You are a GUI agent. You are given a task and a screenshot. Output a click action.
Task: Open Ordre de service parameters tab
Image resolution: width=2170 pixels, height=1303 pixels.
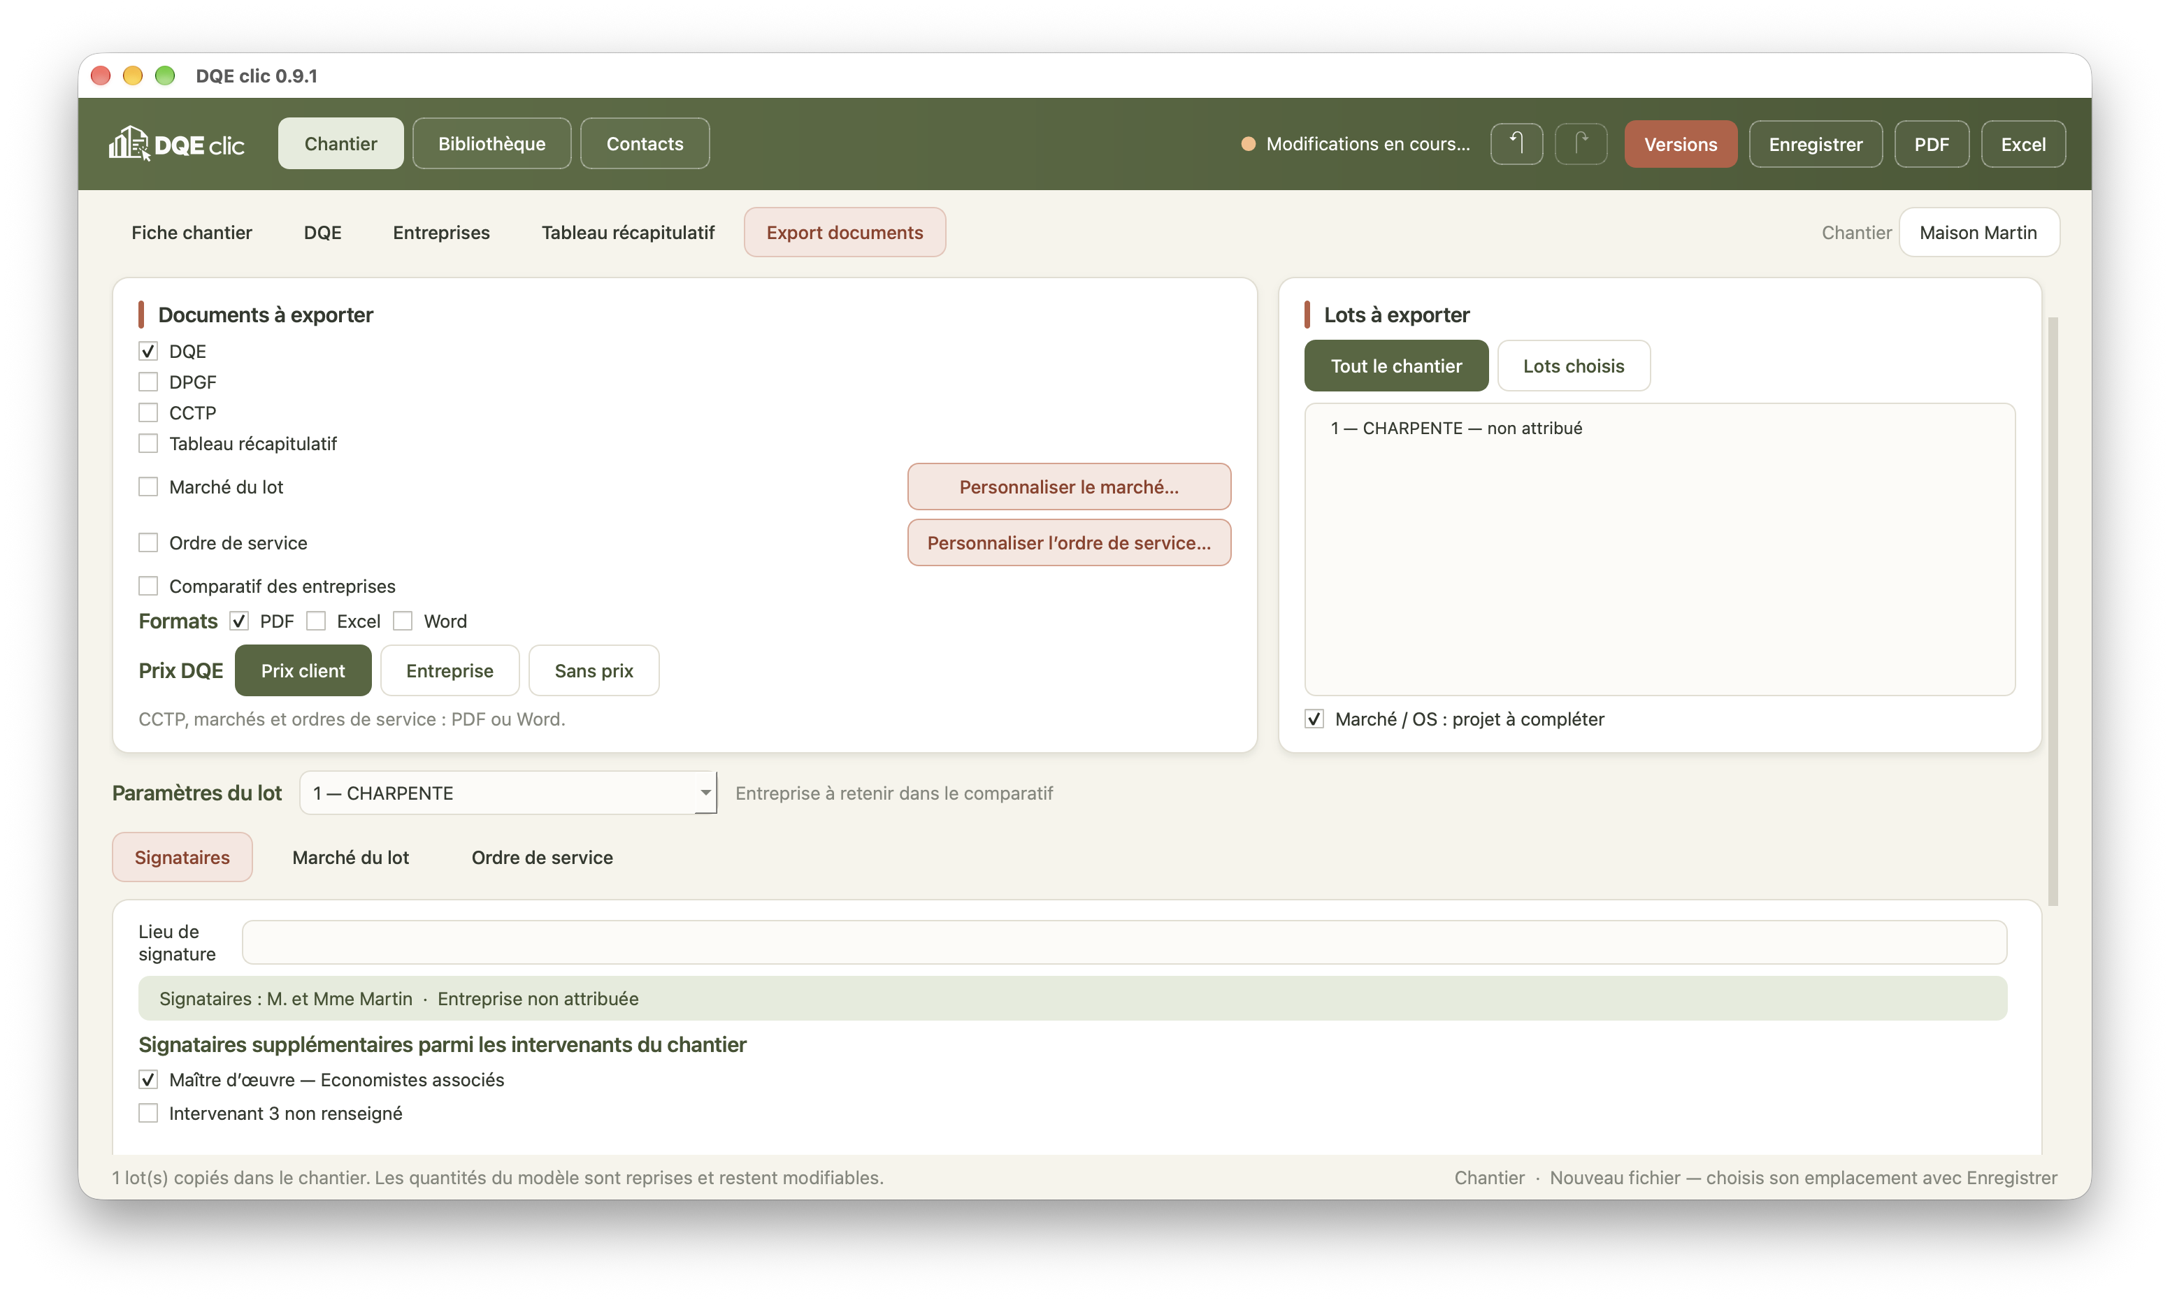click(542, 857)
